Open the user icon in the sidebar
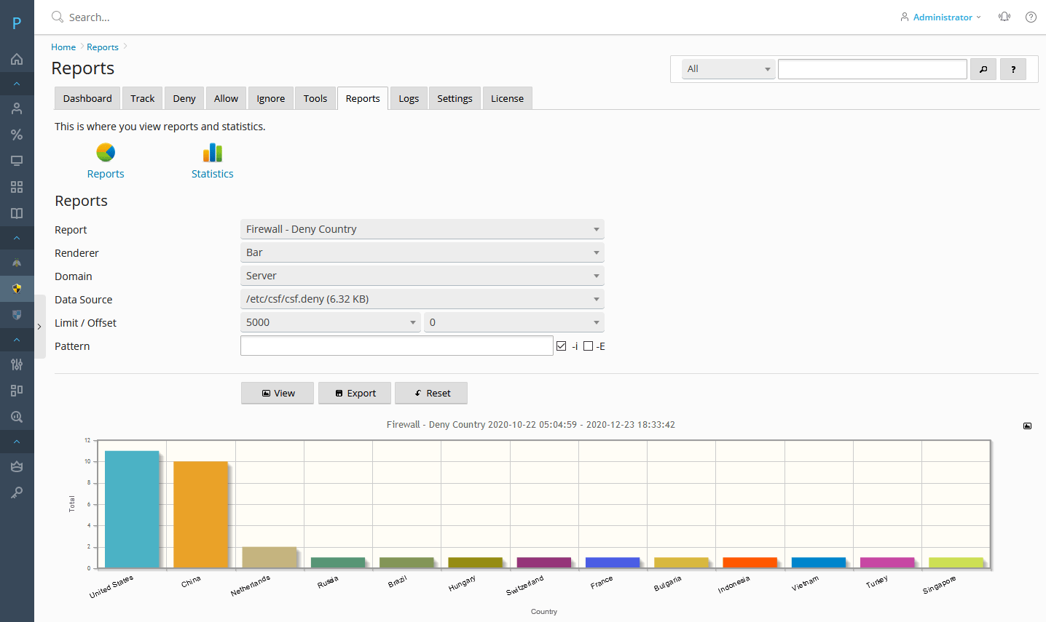 pyautogui.click(x=17, y=108)
